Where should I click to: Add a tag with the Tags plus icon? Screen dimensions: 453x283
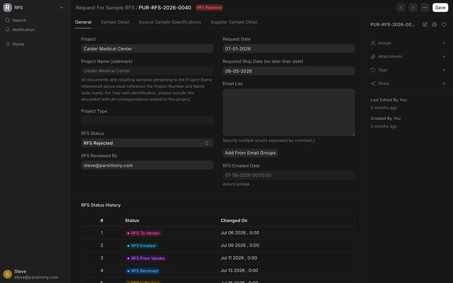[444, 70]
